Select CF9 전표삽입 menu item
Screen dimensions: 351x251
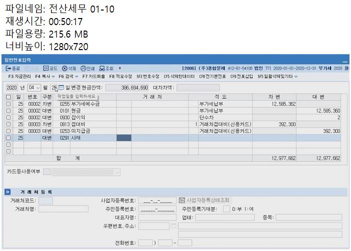click(242, 77)
